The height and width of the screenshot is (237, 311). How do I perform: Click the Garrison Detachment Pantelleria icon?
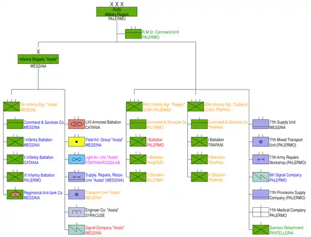click(261, 230)
